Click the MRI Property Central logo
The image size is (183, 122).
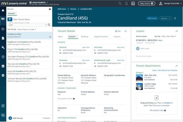click(14, 3)
